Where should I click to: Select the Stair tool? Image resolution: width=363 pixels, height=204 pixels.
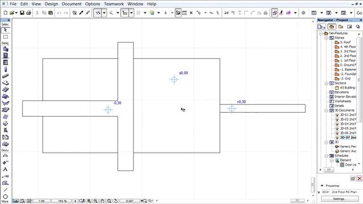pos(5,90)
